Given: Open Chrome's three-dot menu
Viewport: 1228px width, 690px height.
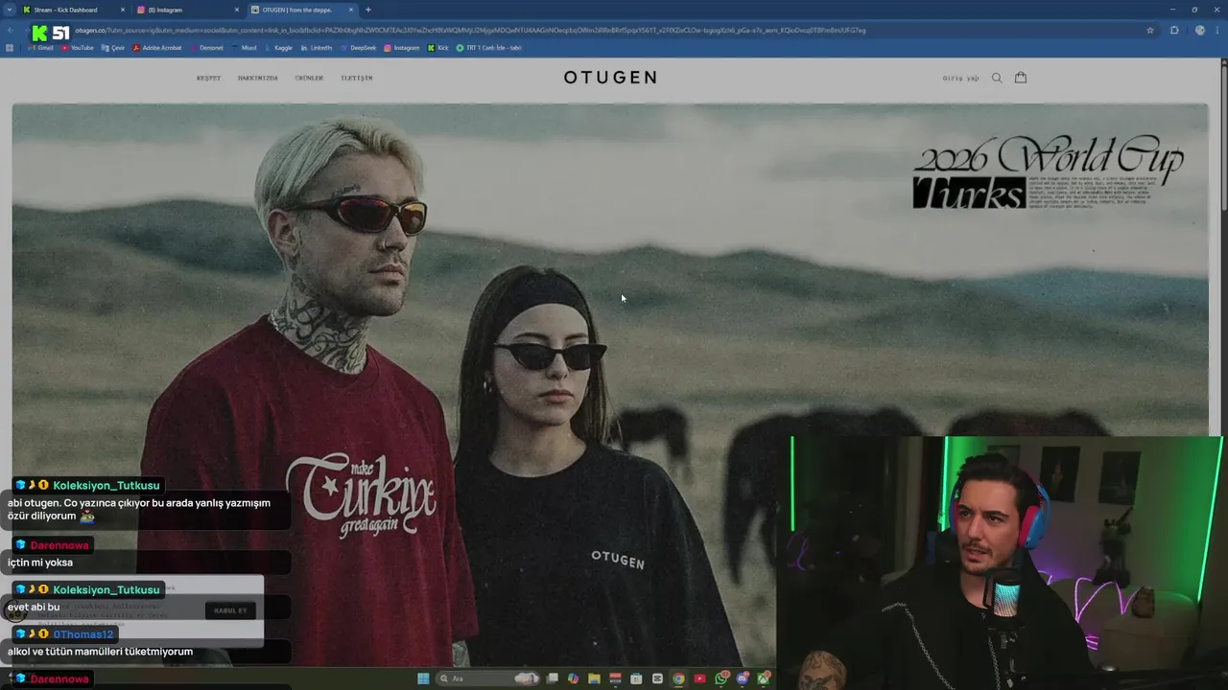Looking at the screenshot, I should (1217, 30).
